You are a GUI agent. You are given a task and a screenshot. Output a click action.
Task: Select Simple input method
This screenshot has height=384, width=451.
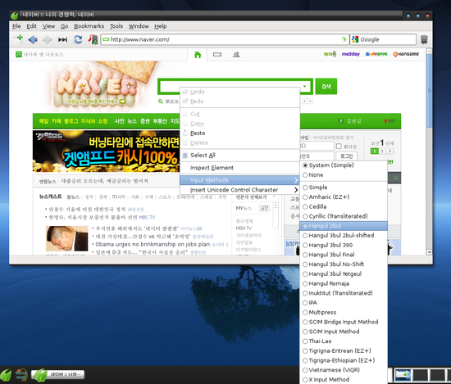tap(344, 187)
